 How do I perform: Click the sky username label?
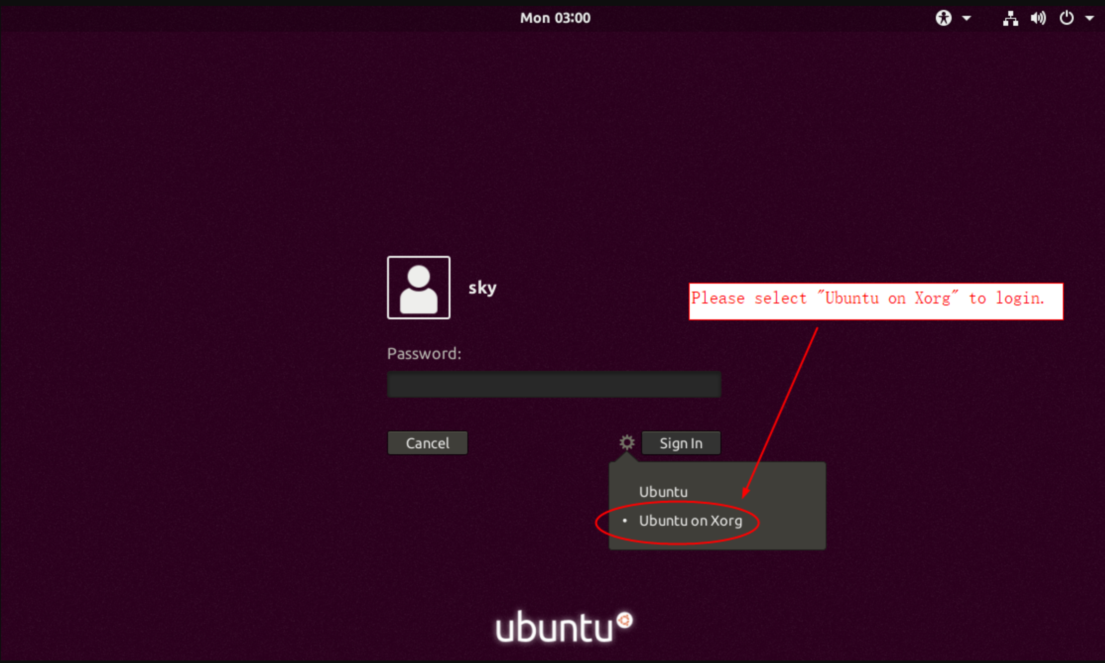click(x=482, y=288)
